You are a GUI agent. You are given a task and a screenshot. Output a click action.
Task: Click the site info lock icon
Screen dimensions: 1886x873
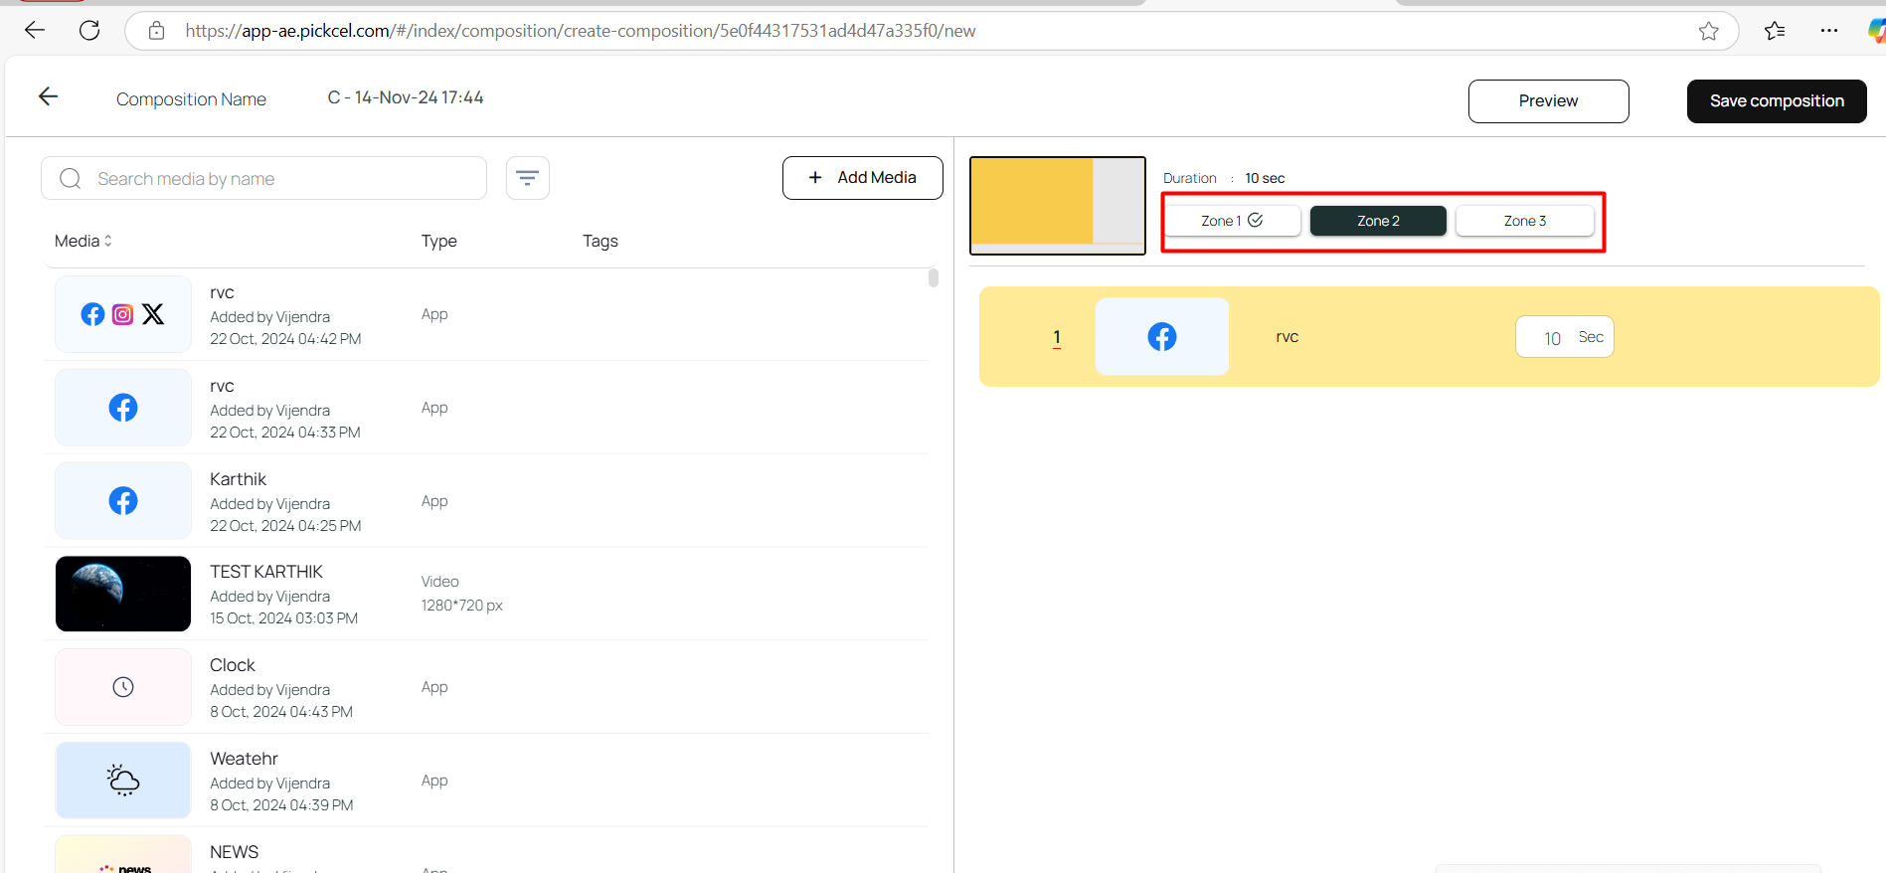156,31
